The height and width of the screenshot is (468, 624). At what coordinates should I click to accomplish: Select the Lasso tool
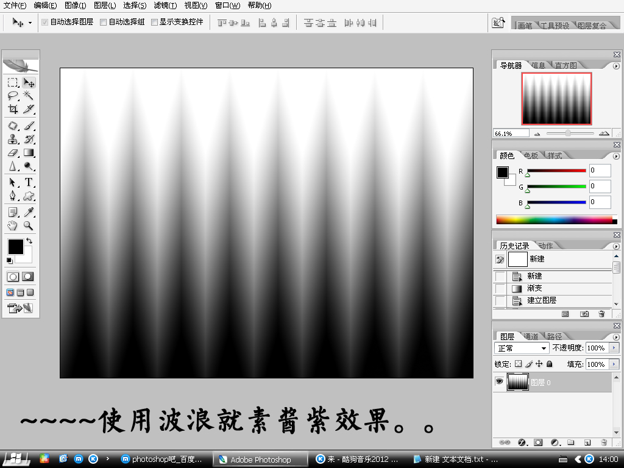pos(13,96)
